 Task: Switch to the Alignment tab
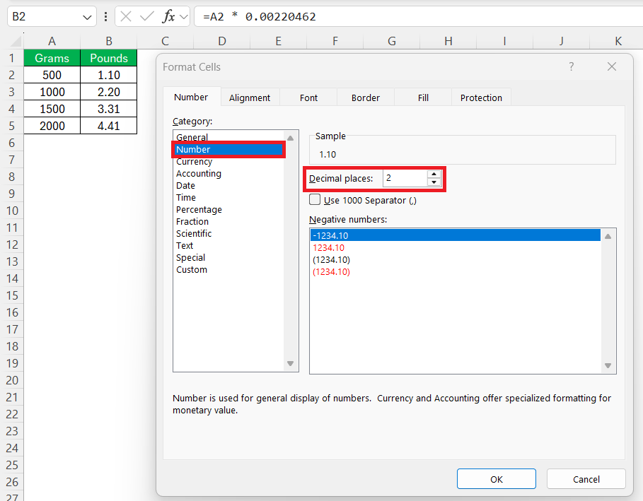point(250,98)
